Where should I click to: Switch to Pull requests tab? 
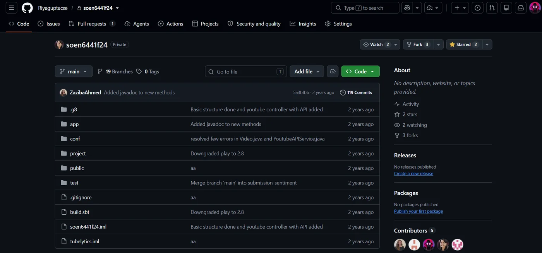click(x=92, y=24)
